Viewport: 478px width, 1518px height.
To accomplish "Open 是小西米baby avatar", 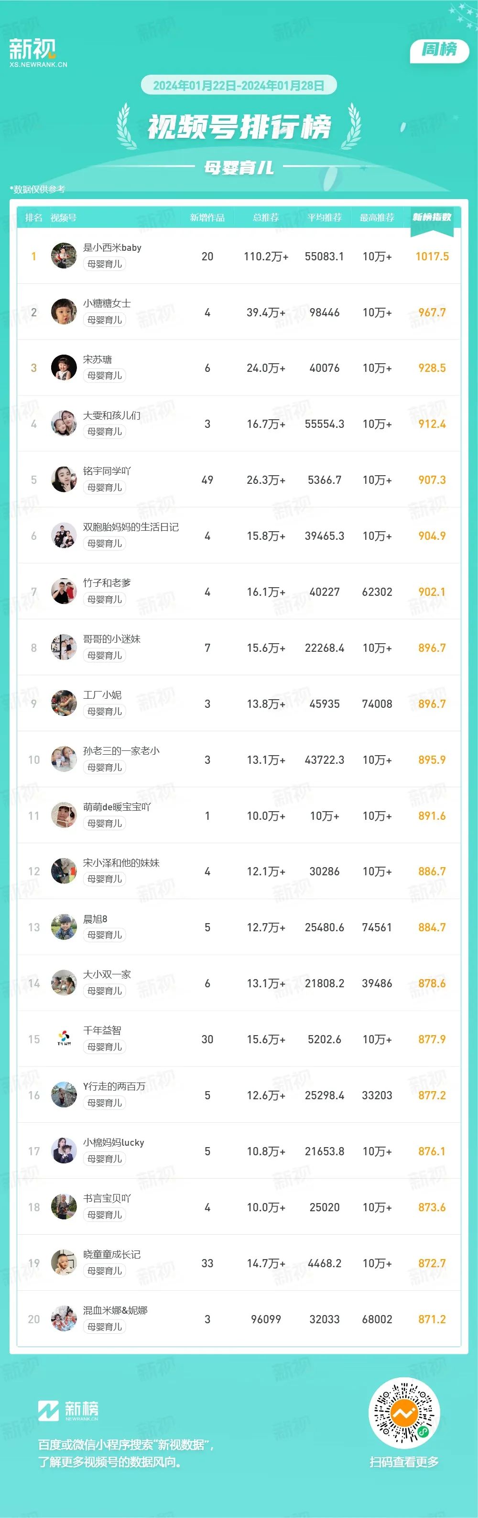I will [64, 256].
